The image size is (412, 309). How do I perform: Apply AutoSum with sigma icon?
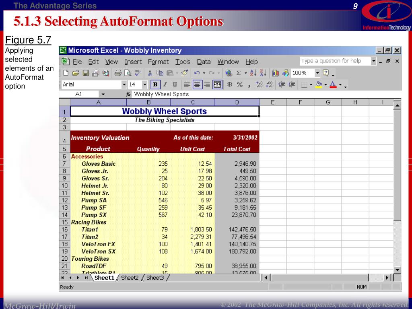(x=239, y=73)
